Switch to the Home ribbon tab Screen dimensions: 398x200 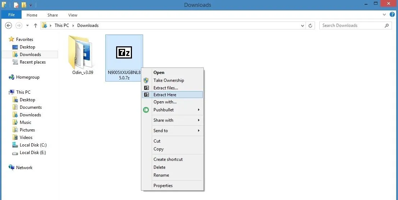click(x=32, y=15)
